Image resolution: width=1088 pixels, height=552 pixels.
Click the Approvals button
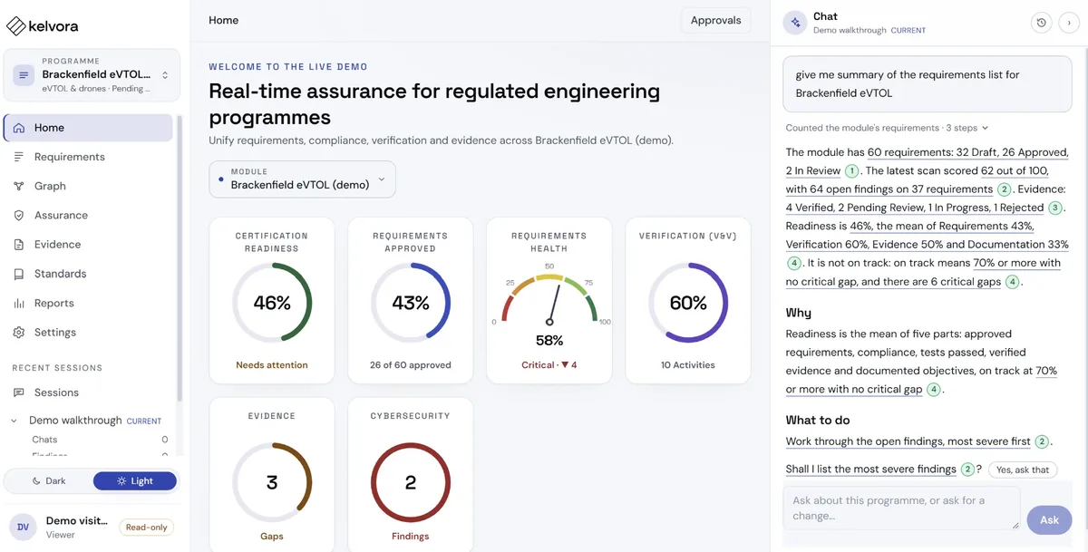pyautogui.click(x=715, y=20)
